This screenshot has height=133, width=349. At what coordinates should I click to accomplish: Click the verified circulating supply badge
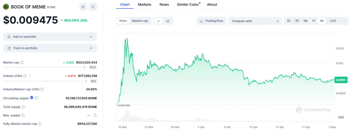click(x=32, y=98)
